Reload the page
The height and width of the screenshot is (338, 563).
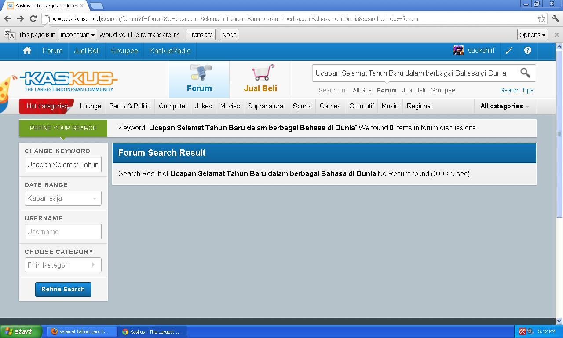pyautogui.click(x=33, y=19)
